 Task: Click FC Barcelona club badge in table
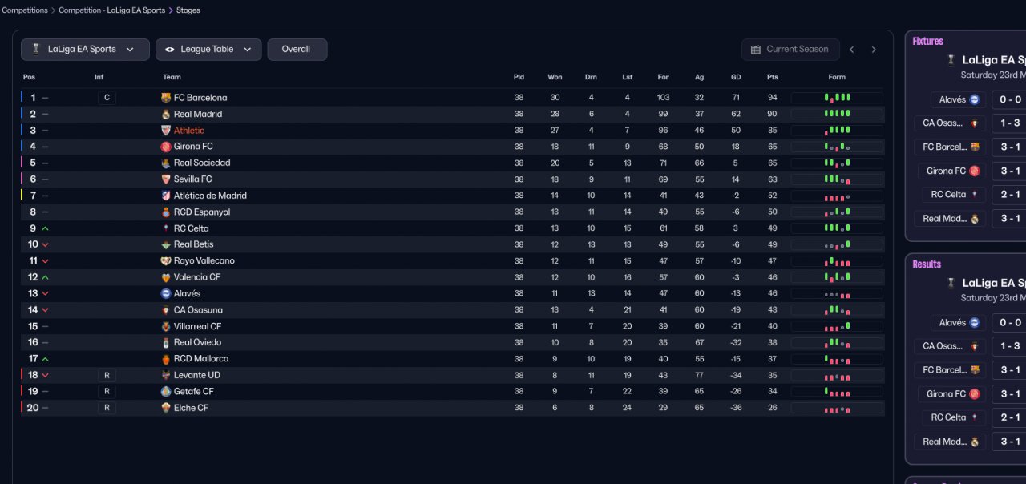click(166, 98)
